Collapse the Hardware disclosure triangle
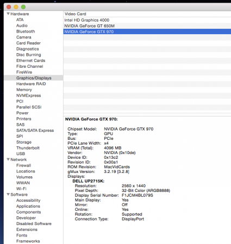231x244 pixels. tap(8, 14)
